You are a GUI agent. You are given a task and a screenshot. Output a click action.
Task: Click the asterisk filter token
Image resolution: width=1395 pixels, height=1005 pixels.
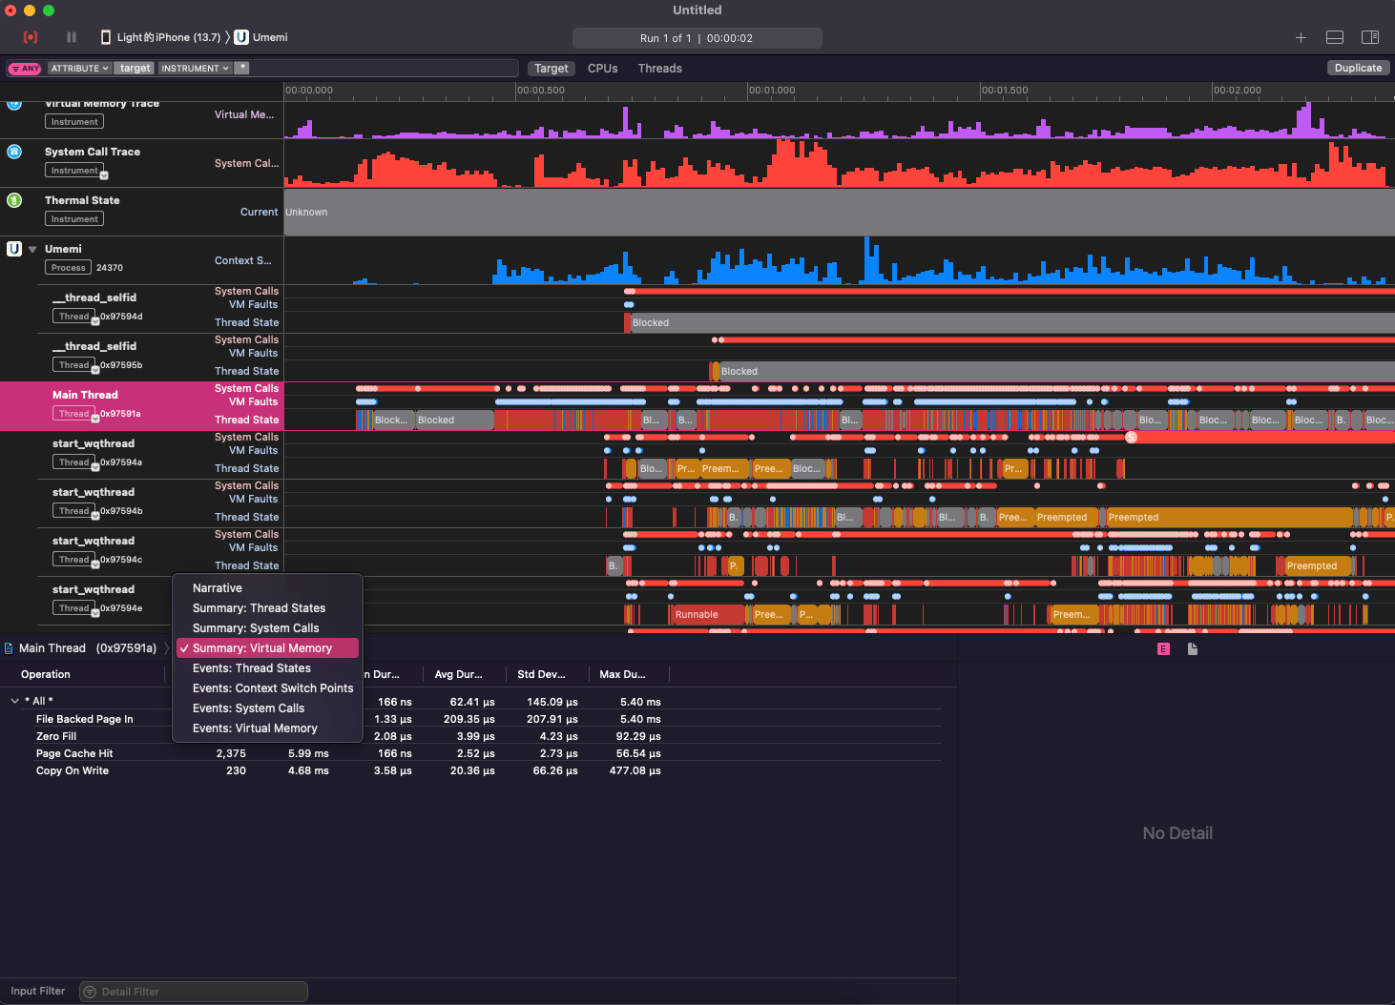[242, 69]
